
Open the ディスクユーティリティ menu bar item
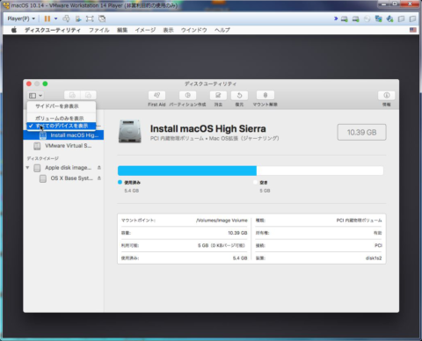[x=53, y=30]
